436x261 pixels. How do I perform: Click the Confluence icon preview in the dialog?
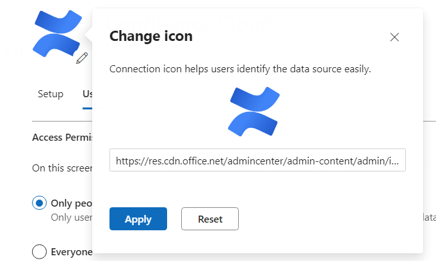[254, 111]
